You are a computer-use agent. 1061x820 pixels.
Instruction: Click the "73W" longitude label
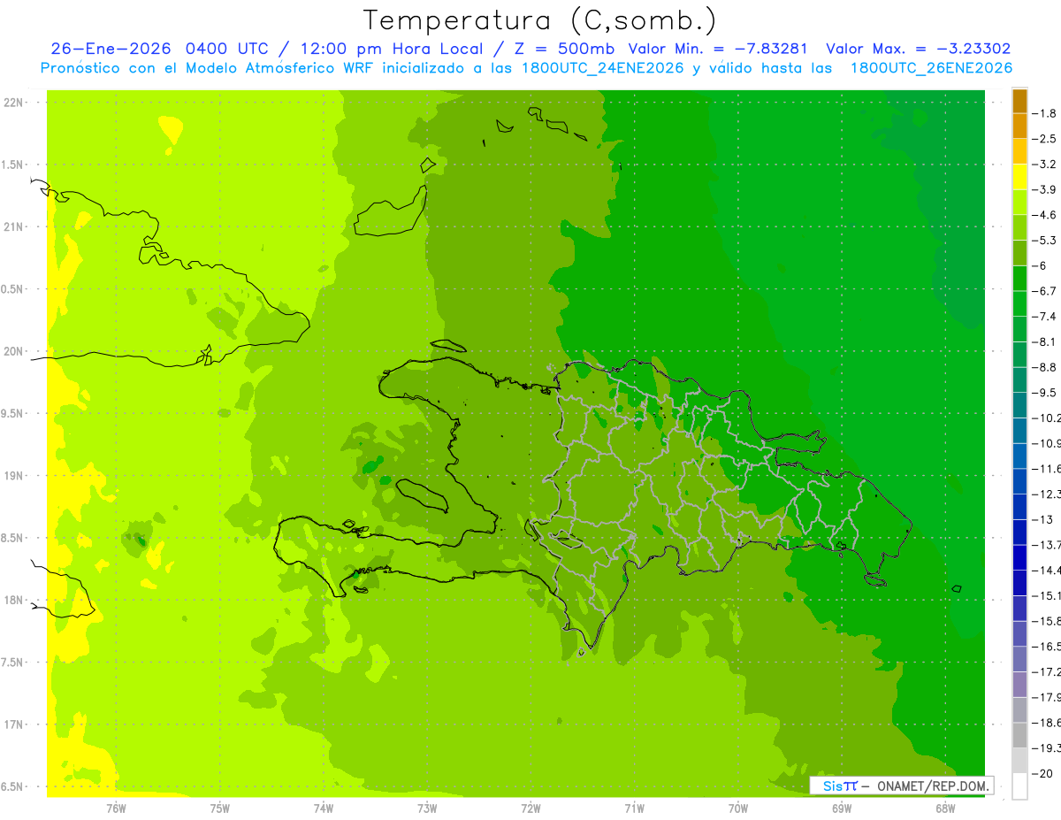427,808
